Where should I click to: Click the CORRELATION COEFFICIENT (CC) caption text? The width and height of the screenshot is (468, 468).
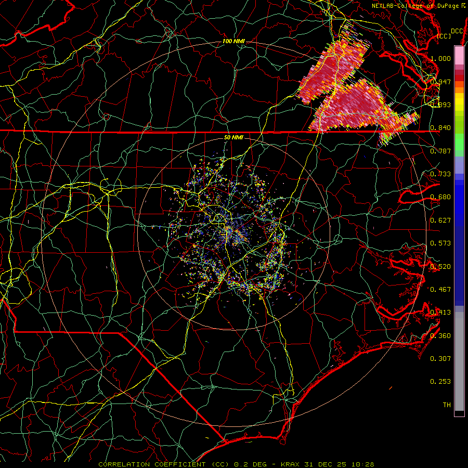pyautogui.click(x=164, y=464)
